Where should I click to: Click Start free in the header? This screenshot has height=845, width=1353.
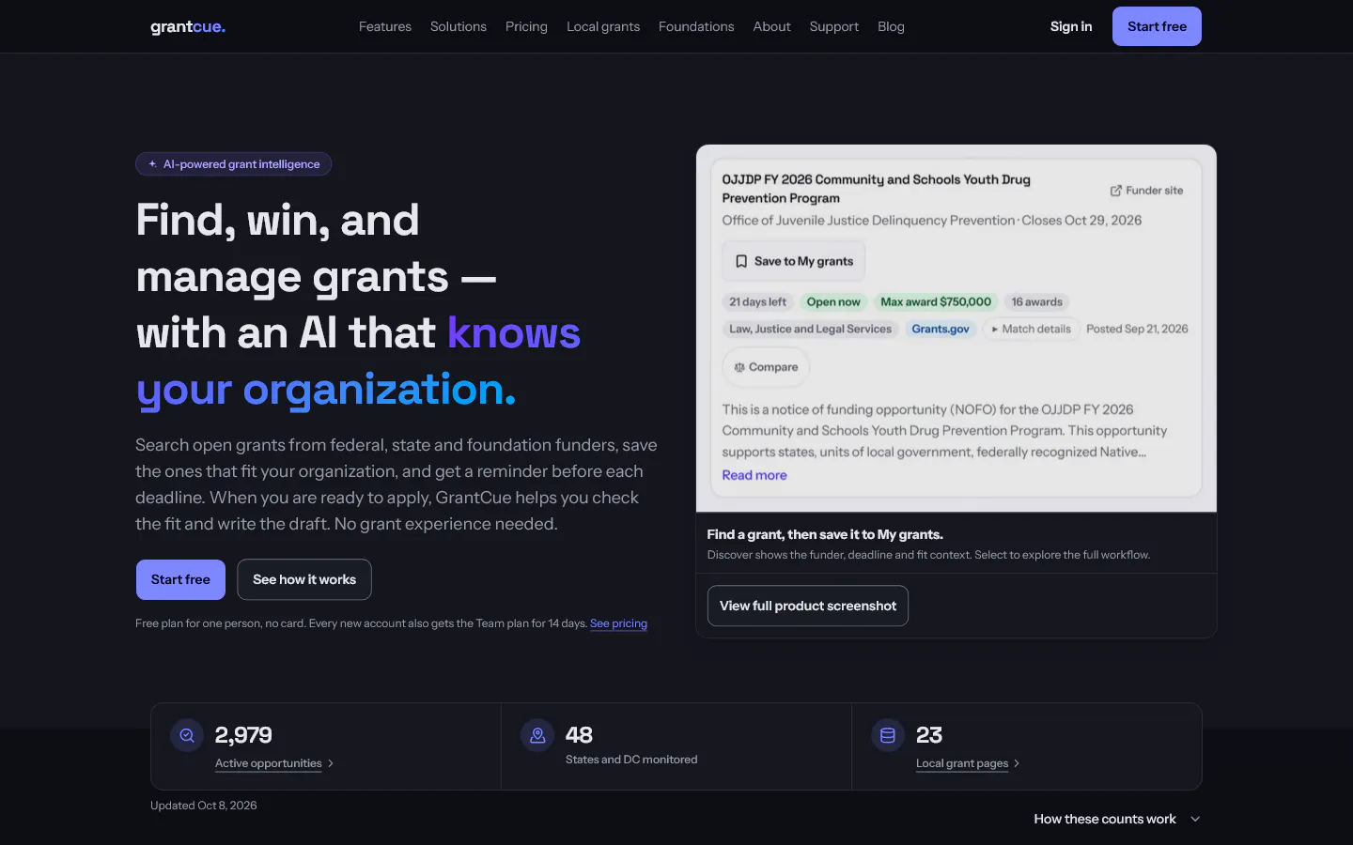[x=1157, y=26]
